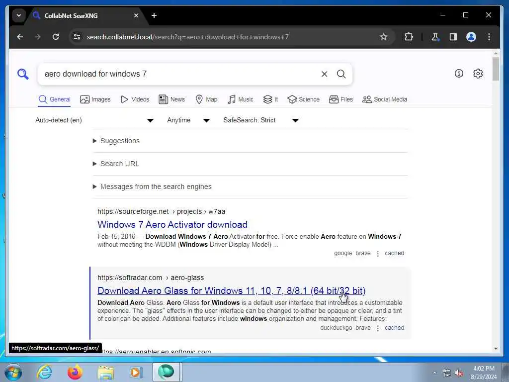Open result options dots for SourceForge result
Viewport: 509px width, 382px height.
click(378, 253)
